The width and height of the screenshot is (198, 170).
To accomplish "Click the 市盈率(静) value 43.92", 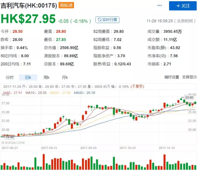I will click(x=175, y=48).
